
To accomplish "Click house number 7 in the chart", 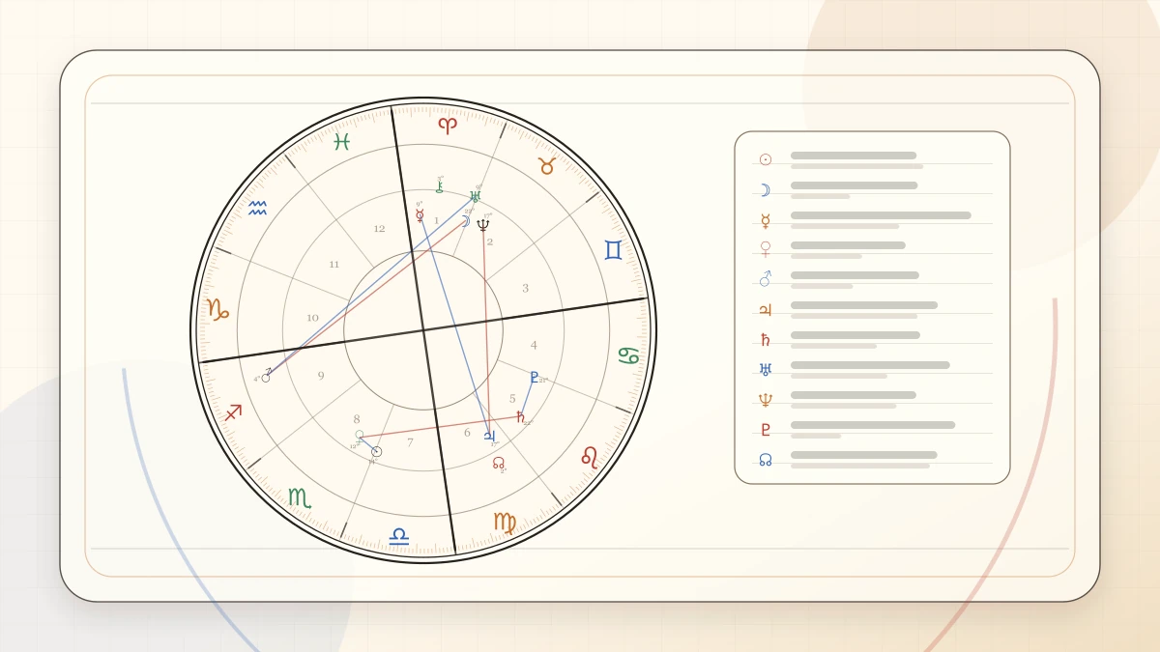I will tap(410, 442).
